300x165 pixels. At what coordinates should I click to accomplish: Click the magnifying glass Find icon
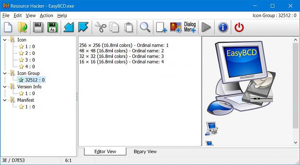[x=145, y=27]
